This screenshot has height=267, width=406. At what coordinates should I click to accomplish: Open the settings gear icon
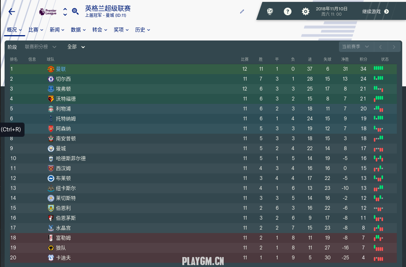click(306, 11)
